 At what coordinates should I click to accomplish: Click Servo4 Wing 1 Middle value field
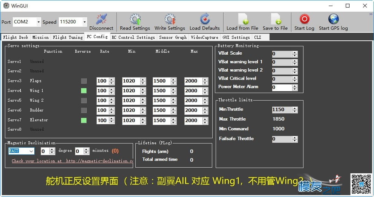pyautogui.click(x=162, y=91)
